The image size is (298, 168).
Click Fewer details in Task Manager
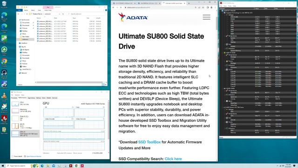[x=17, y=156]
